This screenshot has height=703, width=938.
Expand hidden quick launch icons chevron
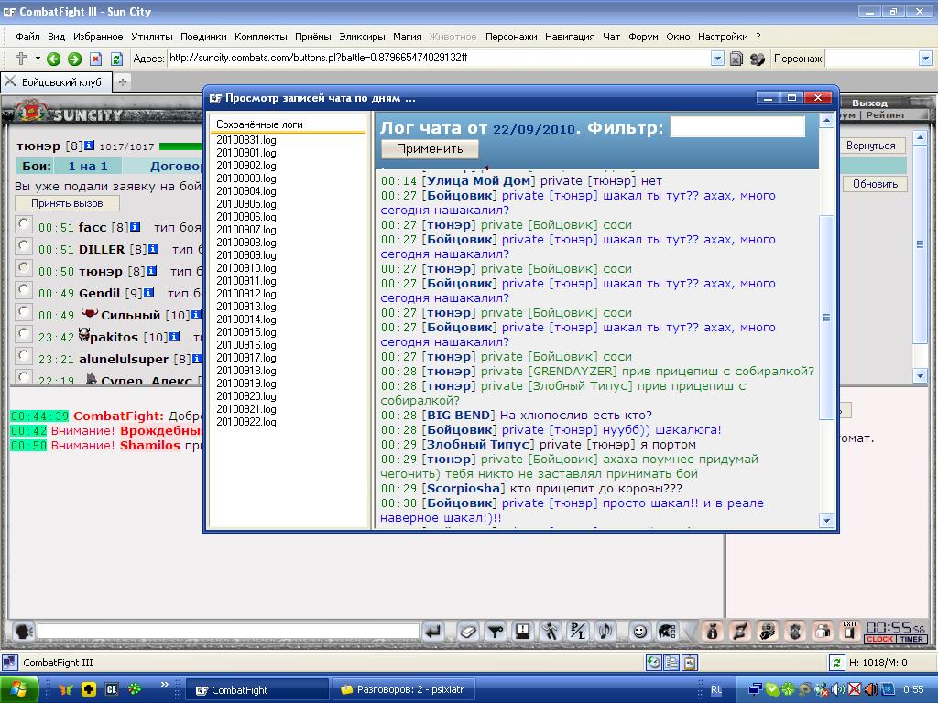[x=165, y=684]
